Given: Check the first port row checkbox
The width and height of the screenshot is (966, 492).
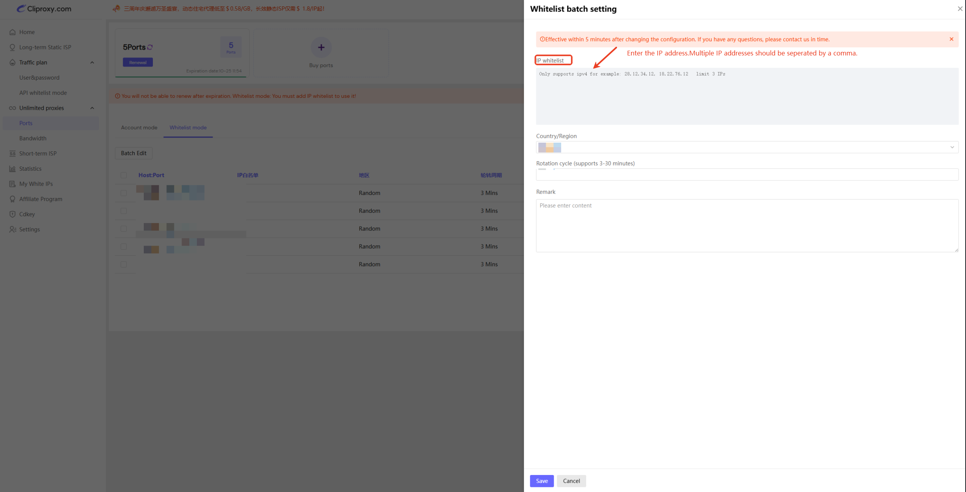Looking at the screenshot, I should (x=124, y=193).
